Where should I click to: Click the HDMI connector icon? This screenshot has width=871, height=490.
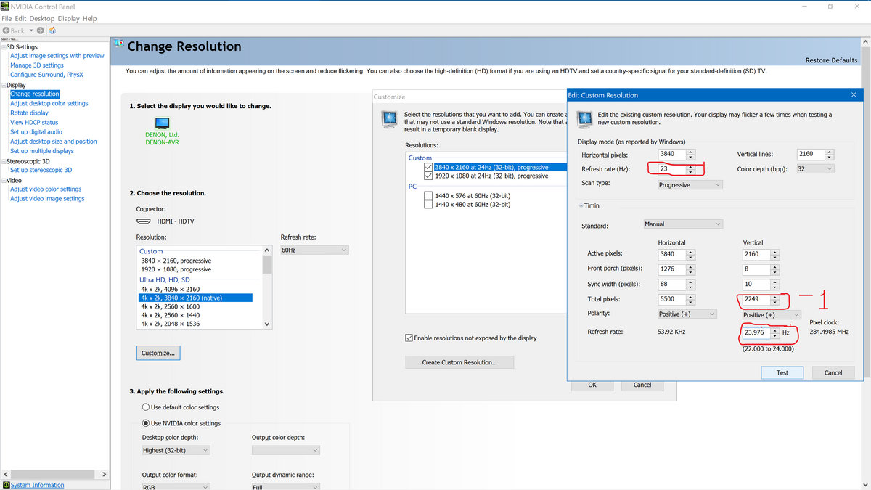tap(143, 221)
